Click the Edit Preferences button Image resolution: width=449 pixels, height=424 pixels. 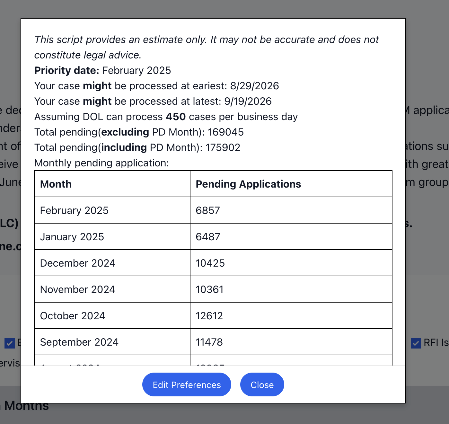(187, 384)
